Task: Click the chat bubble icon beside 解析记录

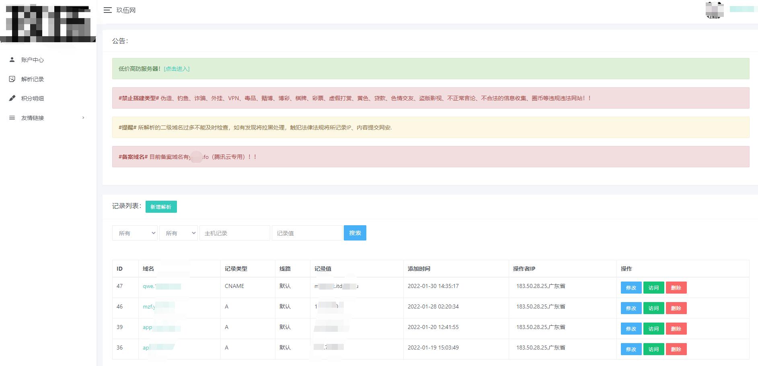Action: [x=12, y=79]
